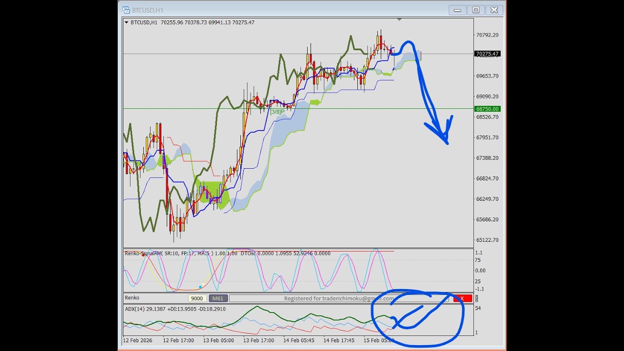Viewport: 624px width, 351px height.
Task: Click the Registered for traderichimoku text bar
Action: click(x=340, y=298)
